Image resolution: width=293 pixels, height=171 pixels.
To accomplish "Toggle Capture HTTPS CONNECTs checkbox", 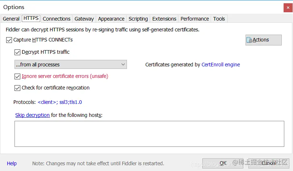I will click(x=9, y=40).
